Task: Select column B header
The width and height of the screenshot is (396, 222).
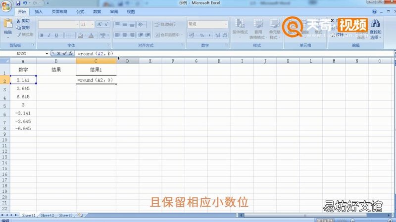Action: (56, 61)
